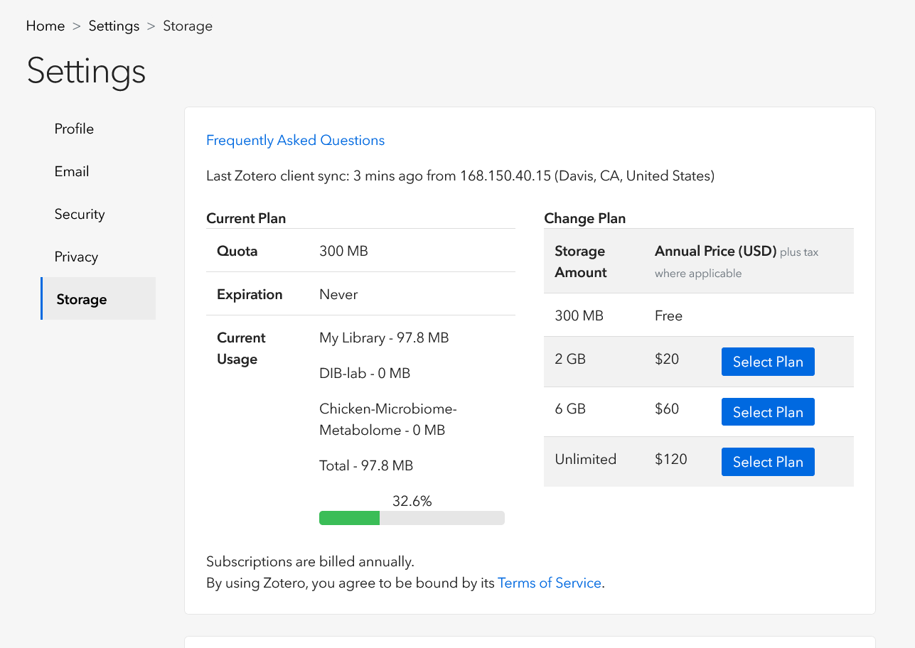
Task: Click the Last Zotero client sync text
Action: pyautogui.click(x=460, y=176)
